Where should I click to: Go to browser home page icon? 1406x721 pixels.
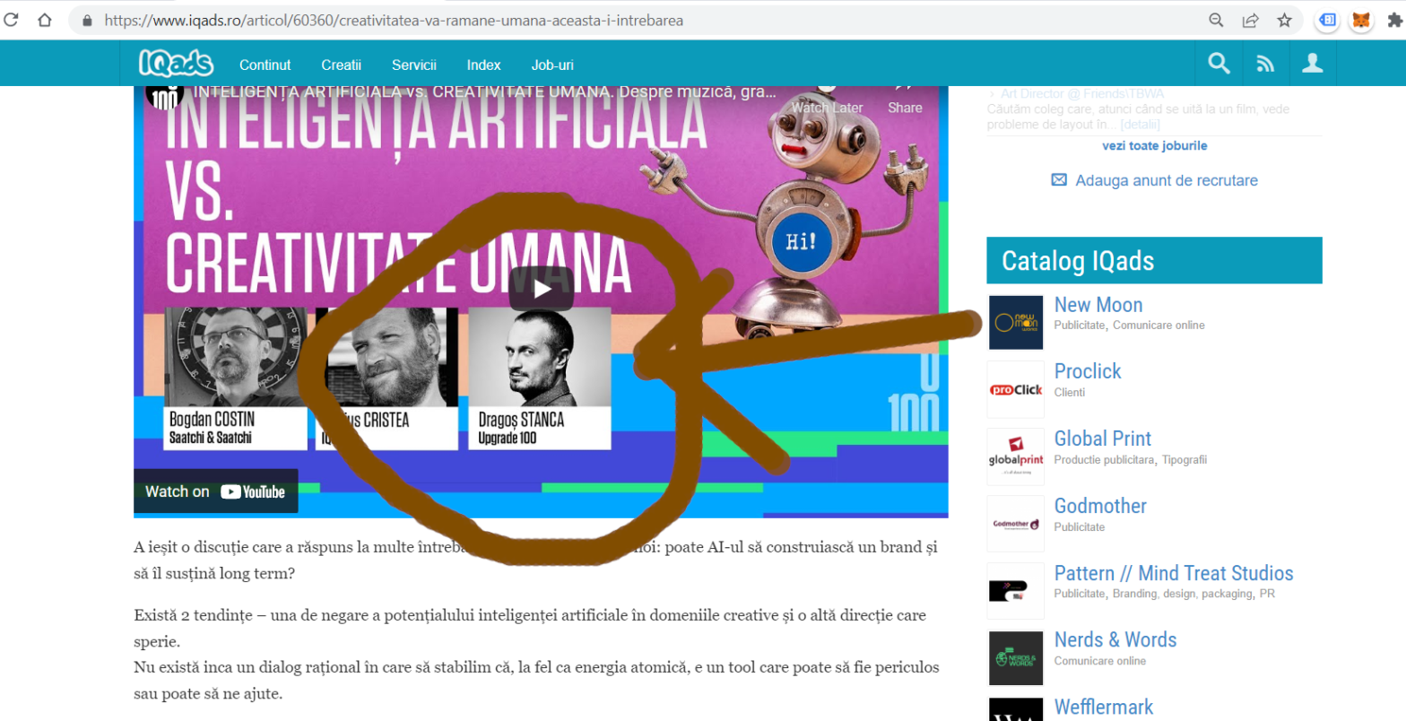45,20
